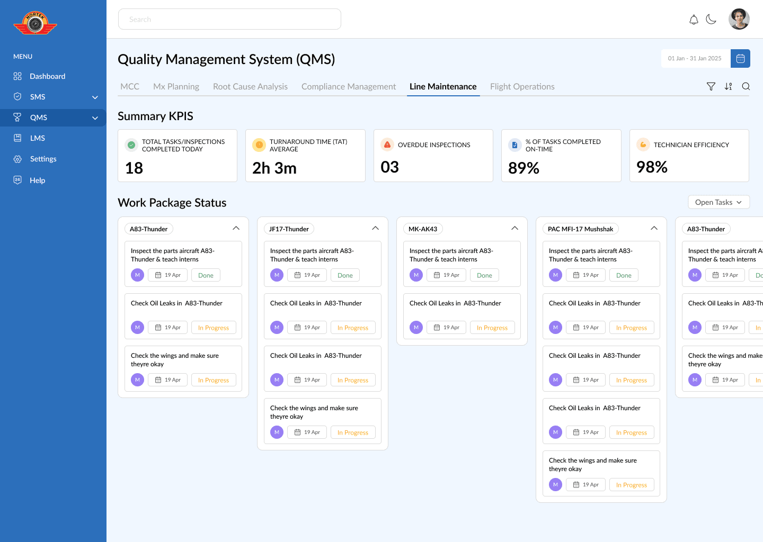This screenshot has width=763, height=542.
Task: Click the M avatar on MK-AK43 oil leaks task
Action: (x=416, y=328)
